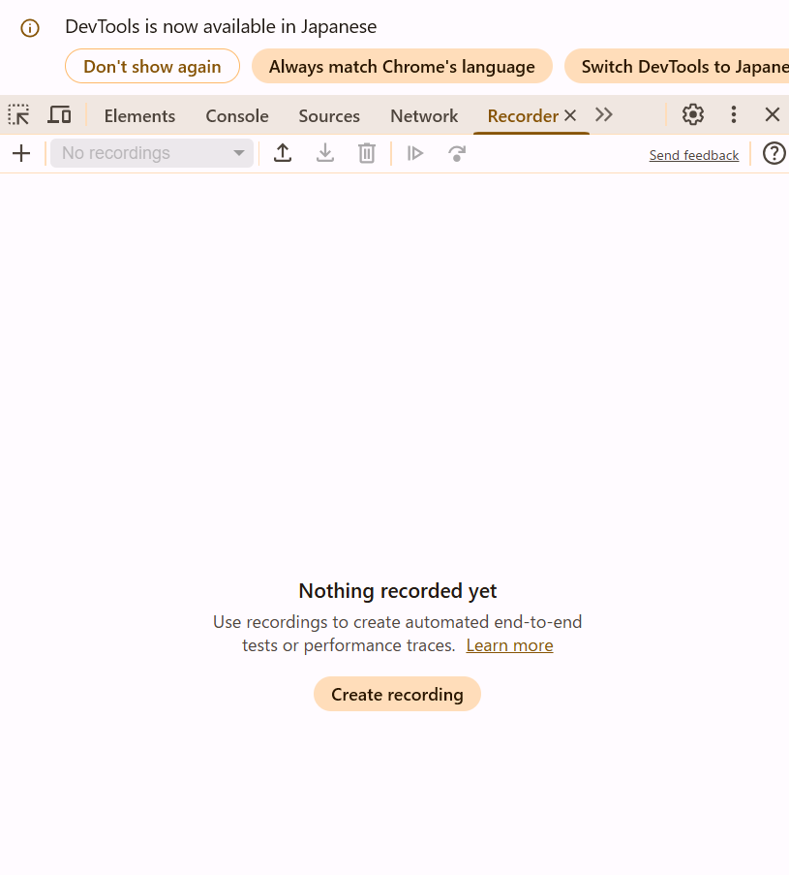This screenshot has height=875, width=789.
Task: Click the export recording download icon
Action: tap(325, 153)
